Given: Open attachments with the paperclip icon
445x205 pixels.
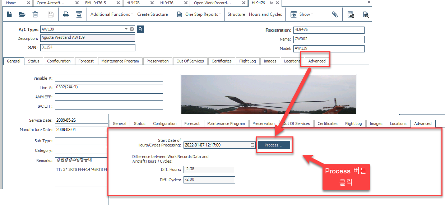Looking at the screenshot, I should click(x=334, y=15).
